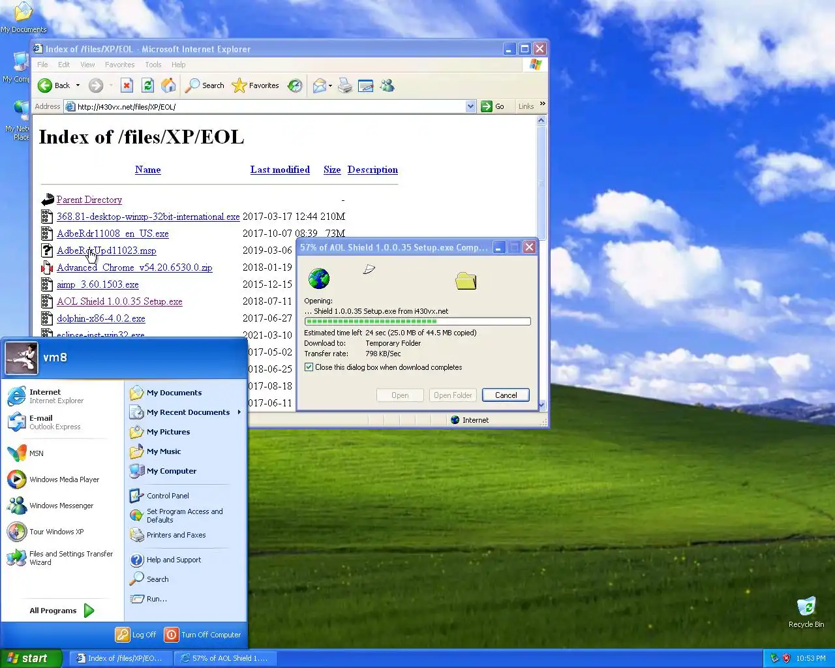Open Windows Messenger from Start menu
835x668 pixels.
coord(63,506)
